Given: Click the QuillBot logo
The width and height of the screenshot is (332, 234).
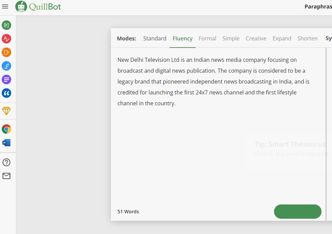Looking at the screenshot, I should 38,6.
